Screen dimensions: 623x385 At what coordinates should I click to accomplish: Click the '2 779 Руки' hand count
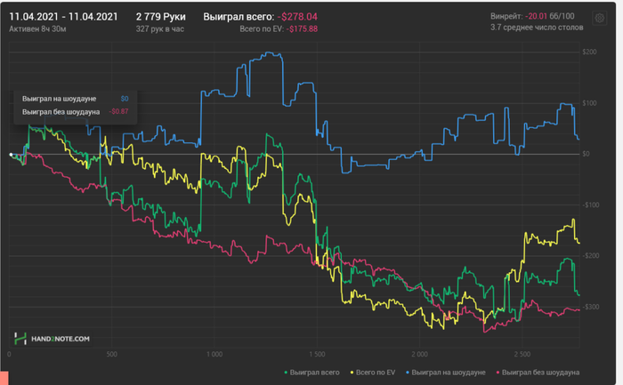pos(160,17)
